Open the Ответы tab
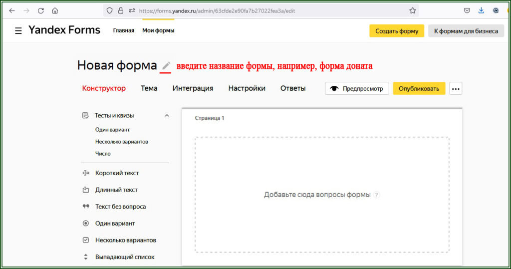The width and height of the screenshot is (511, 269). coord(293,88)
